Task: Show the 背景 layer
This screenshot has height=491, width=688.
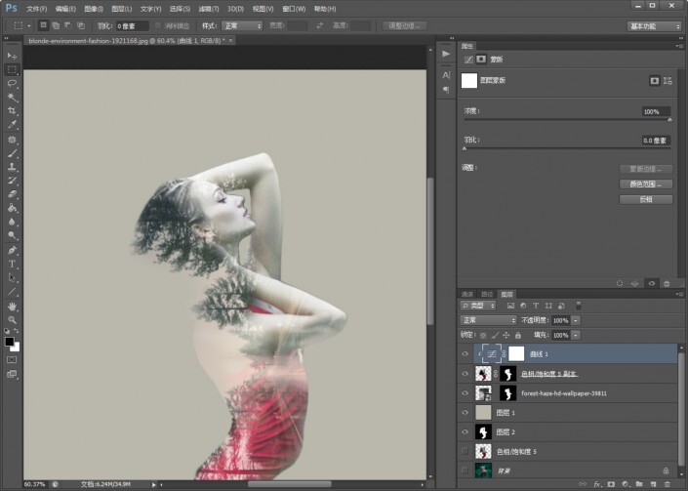Action: click(x=465, y=470)
